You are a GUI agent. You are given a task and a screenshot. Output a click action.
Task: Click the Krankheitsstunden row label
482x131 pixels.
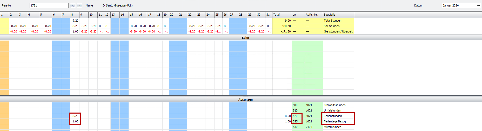click(334, 105)
